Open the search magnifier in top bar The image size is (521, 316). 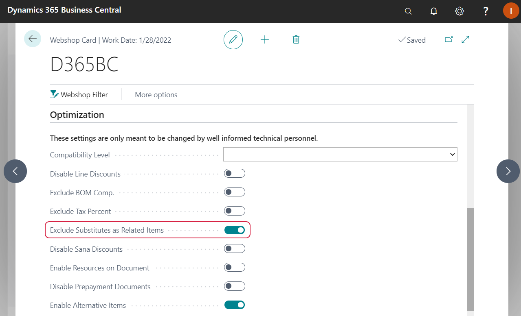tap(408, 11)
